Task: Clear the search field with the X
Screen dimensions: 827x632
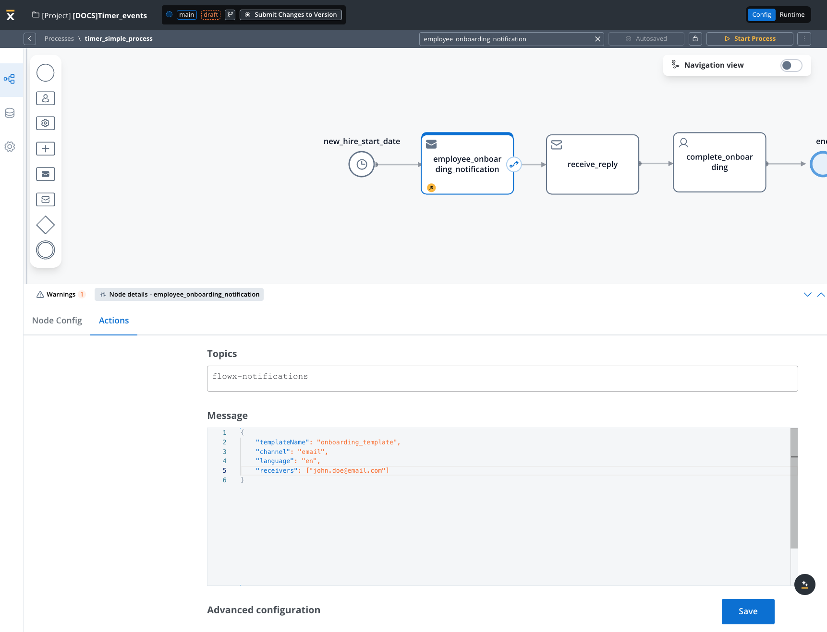Action: [597, 39]
